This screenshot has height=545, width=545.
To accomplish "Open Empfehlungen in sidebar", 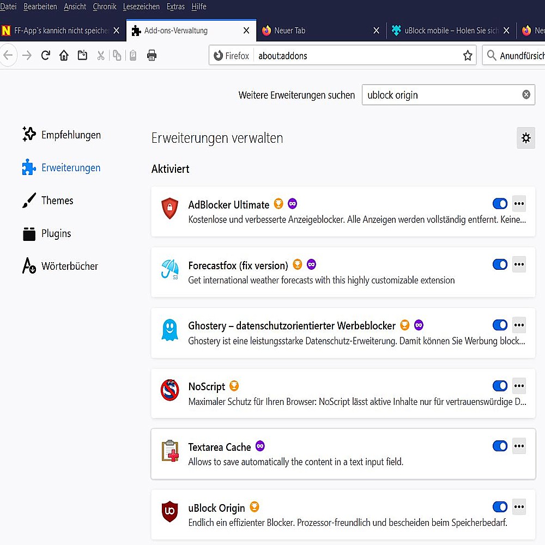I will (x=62, y=135).
